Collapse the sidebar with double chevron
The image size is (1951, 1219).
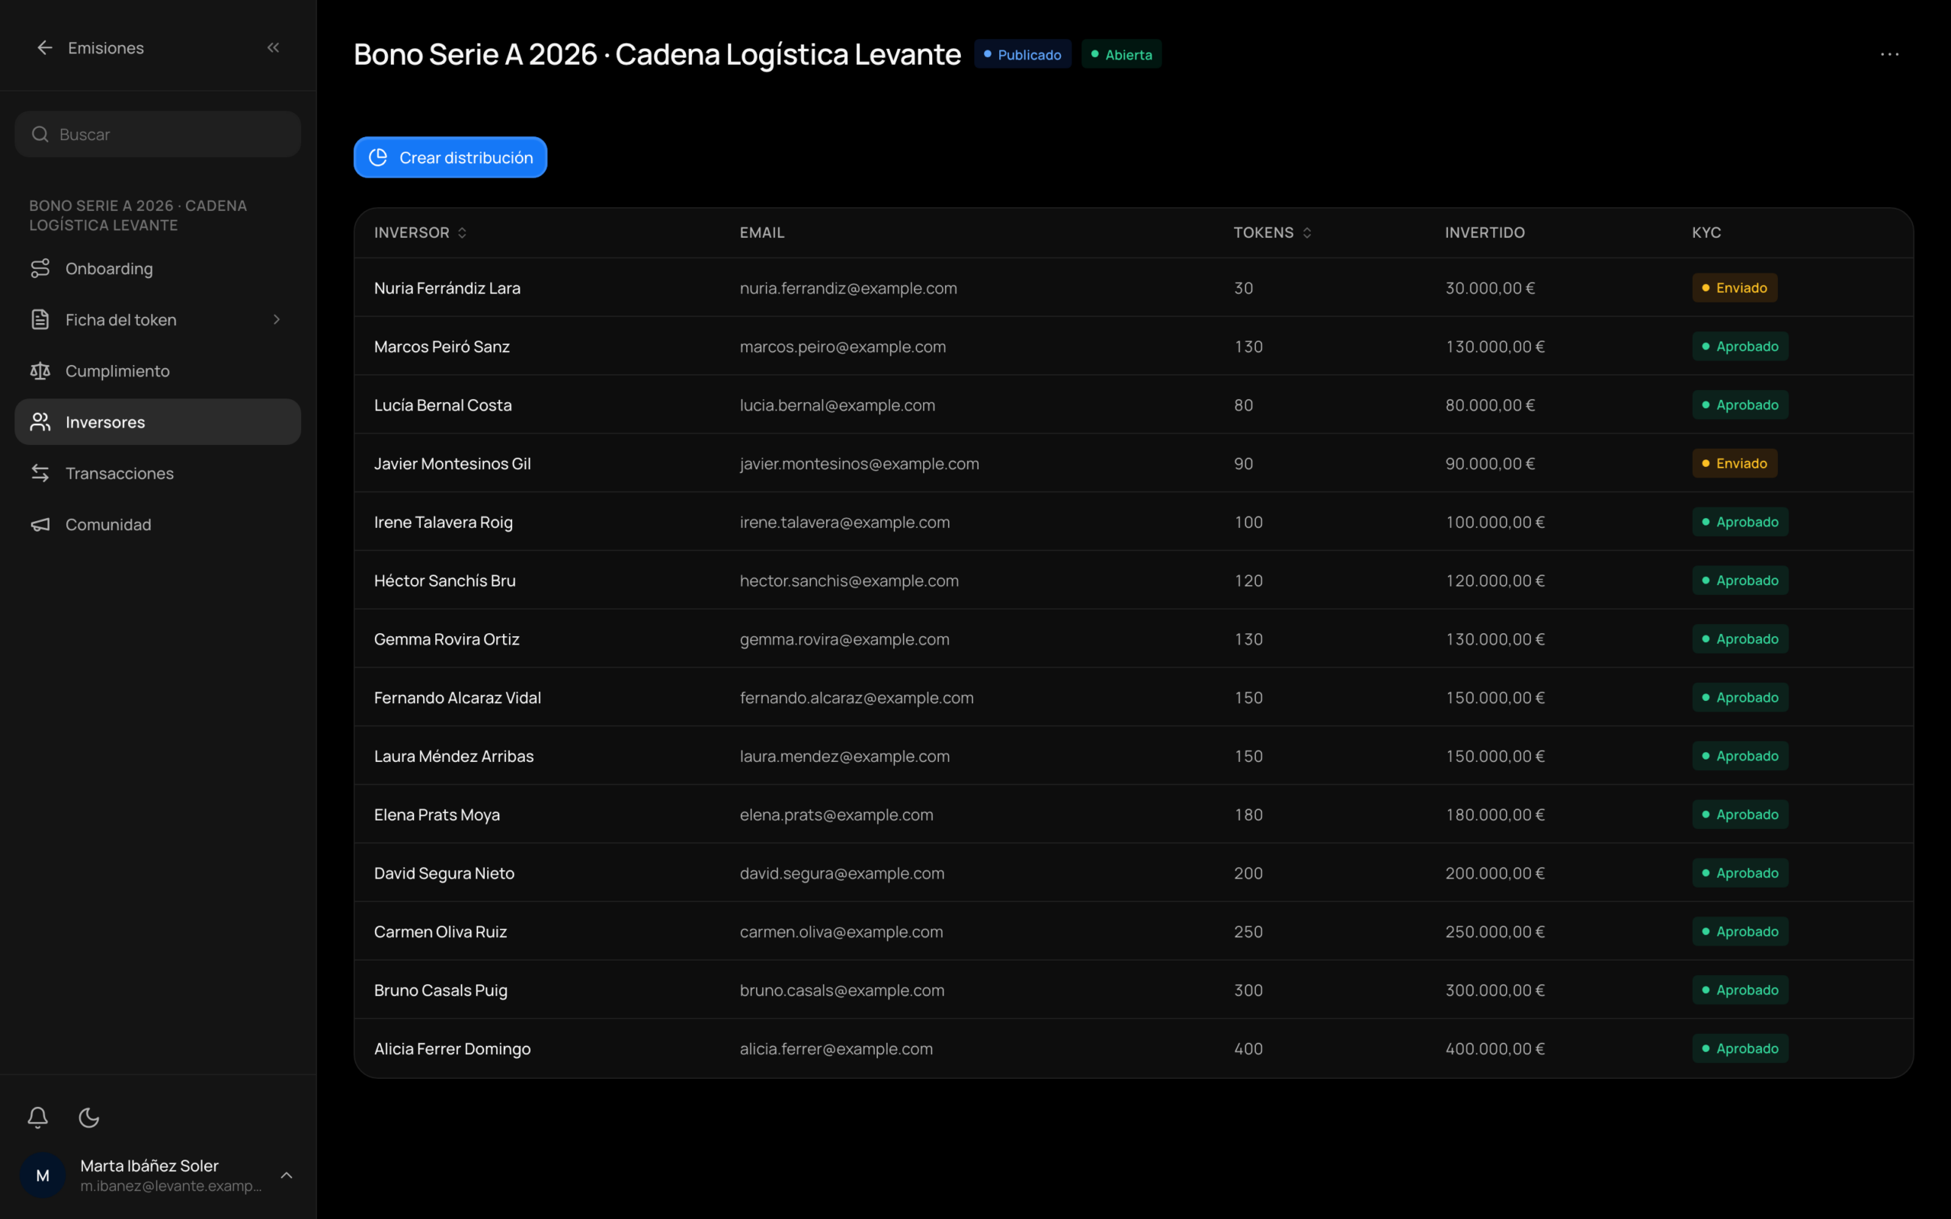[274, 47]
